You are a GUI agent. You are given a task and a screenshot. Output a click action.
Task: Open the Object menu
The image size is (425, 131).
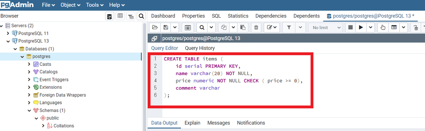point(70,5)
